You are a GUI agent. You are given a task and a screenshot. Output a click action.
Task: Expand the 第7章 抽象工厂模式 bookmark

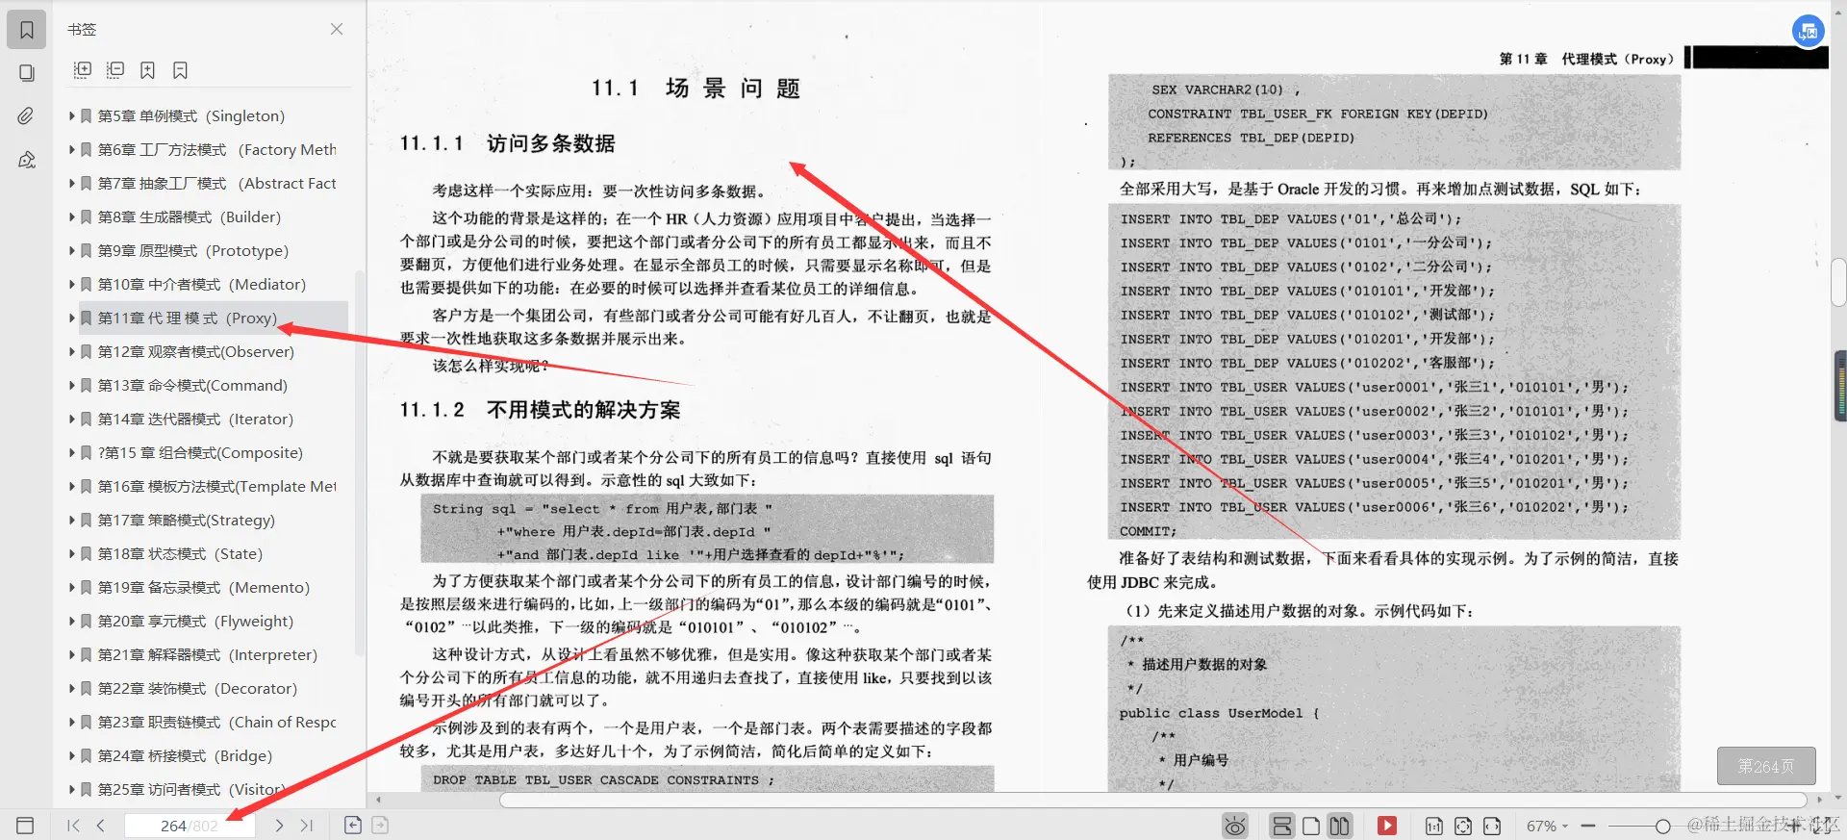tap(71, 183)
